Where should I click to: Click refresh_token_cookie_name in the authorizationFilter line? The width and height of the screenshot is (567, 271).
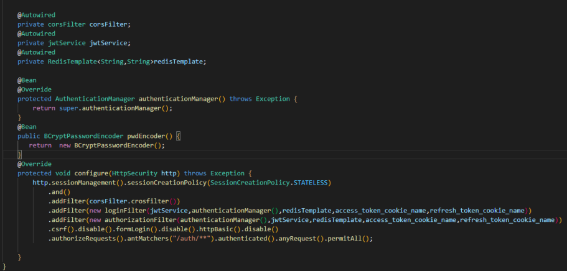tap(507, 220)
